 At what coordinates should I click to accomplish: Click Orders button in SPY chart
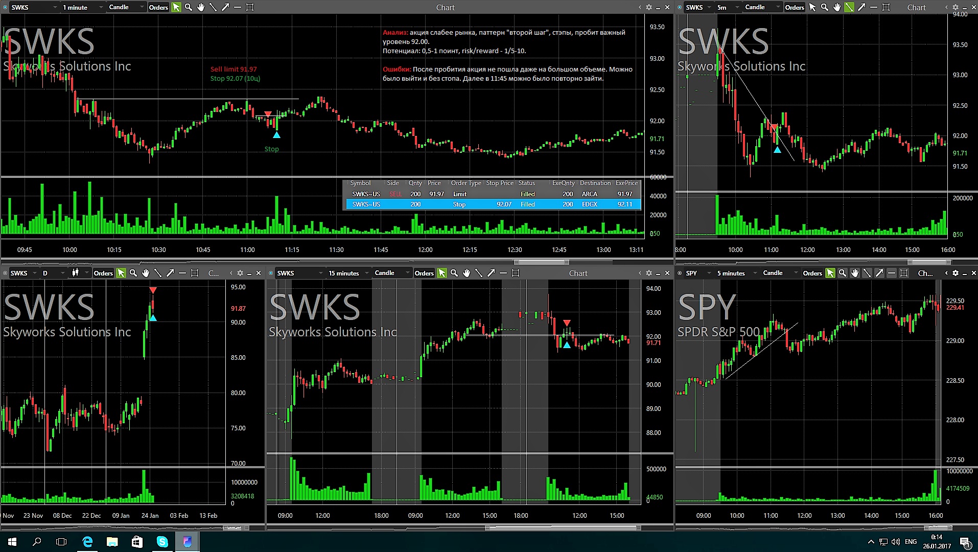[812, 273]
